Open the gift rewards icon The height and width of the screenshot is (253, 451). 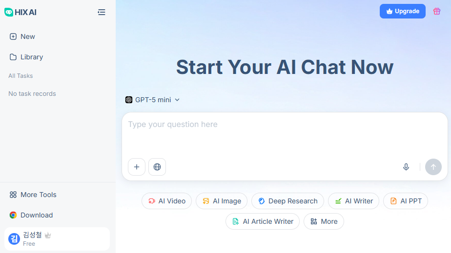tap(437, 11)
